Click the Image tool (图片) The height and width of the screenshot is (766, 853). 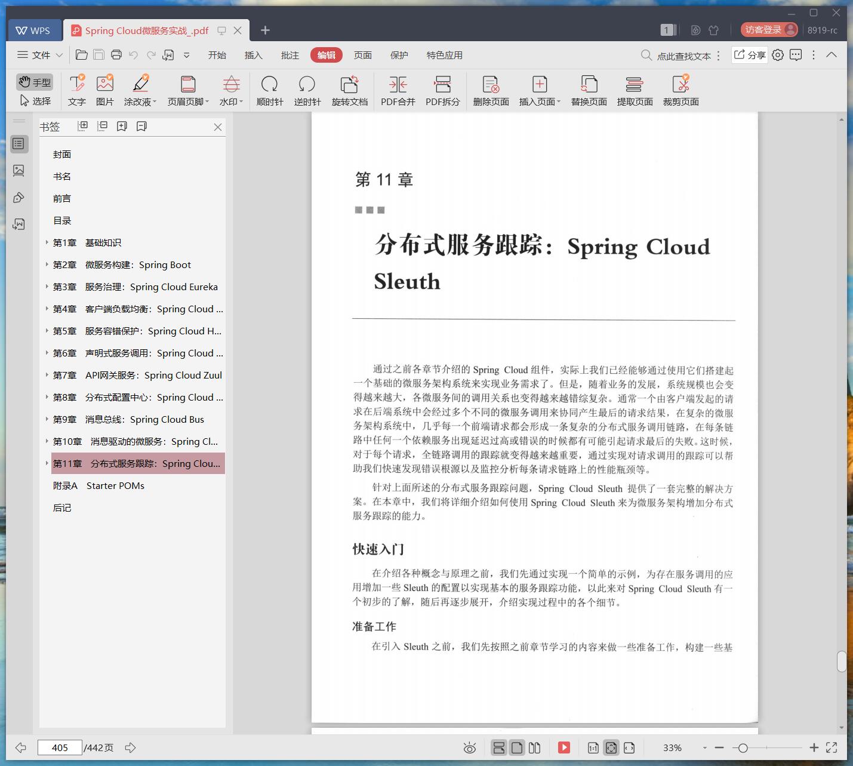pos(104,91)
